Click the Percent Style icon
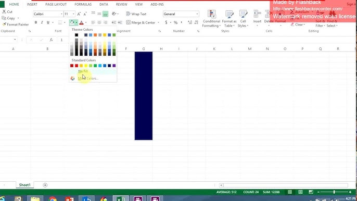The width and height of the screenshot is (357, 201). pyautogui.click(x=175, y=22)
